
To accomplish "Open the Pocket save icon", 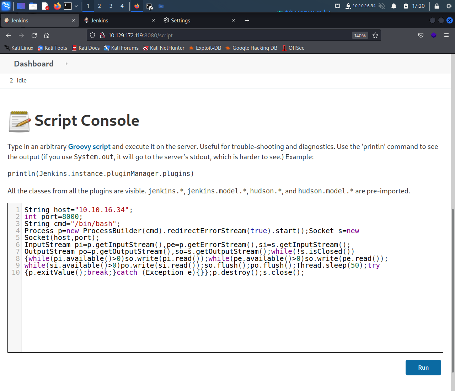I will [x=421, y=35].
